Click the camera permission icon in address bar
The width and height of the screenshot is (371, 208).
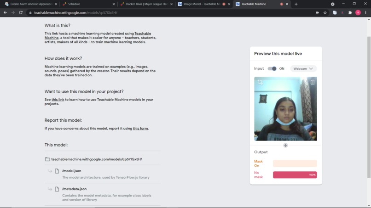click(x=317, y=12)
